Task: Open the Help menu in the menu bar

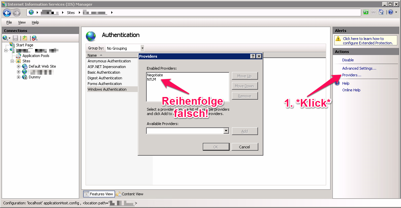Action: coord(35,22)
